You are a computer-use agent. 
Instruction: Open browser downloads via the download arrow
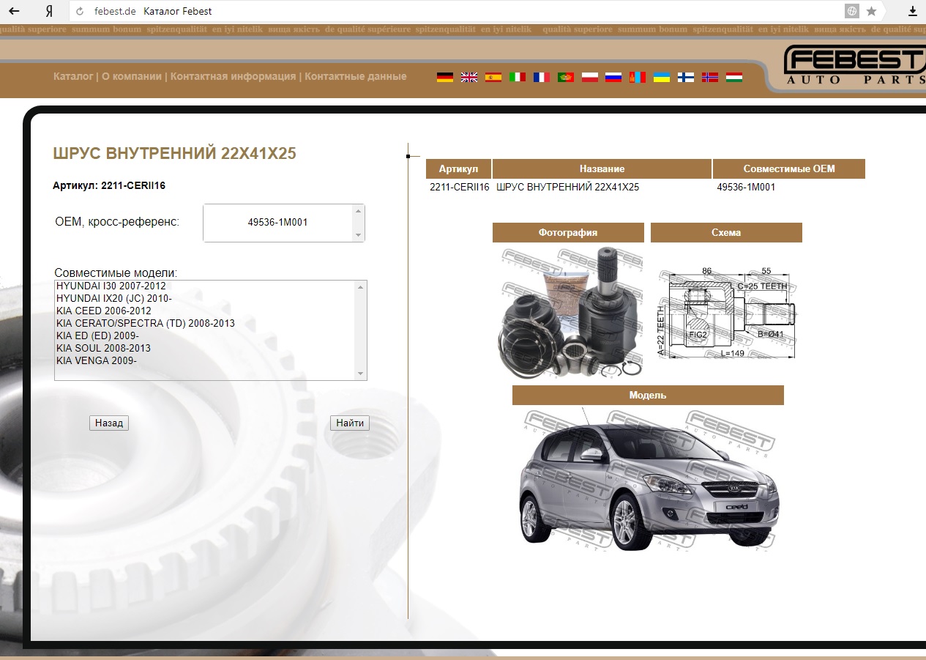(x=913, y=11)
